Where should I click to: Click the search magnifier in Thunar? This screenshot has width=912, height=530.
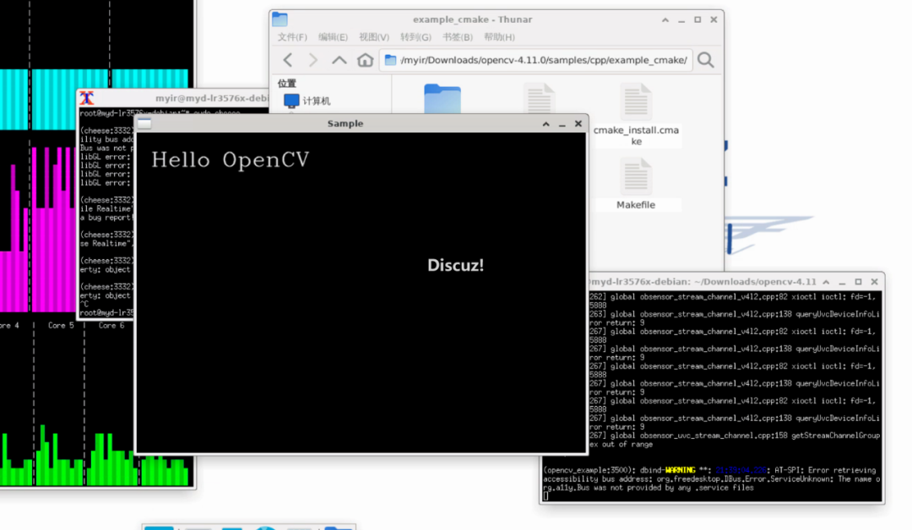coord(706,60)
